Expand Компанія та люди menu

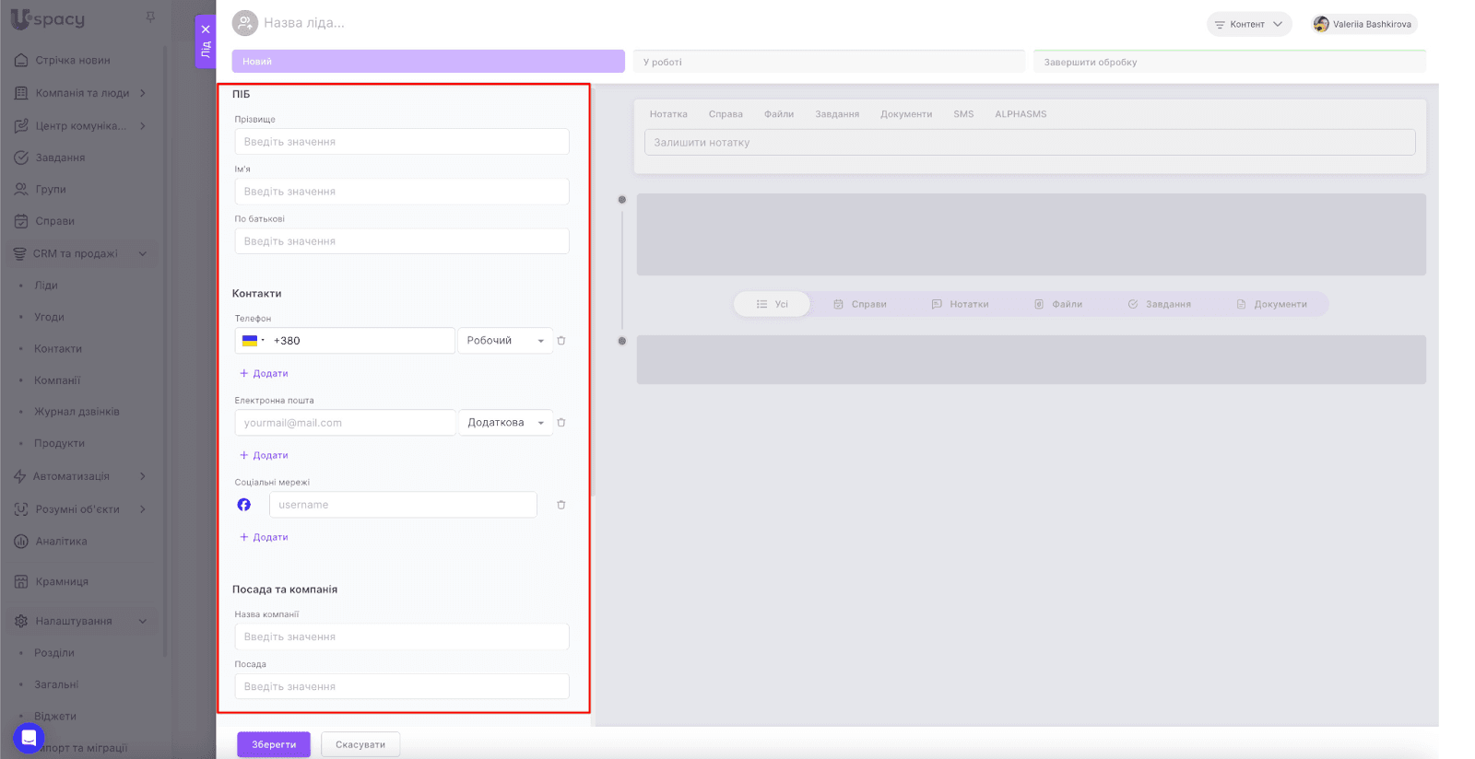tap(143, 93)
